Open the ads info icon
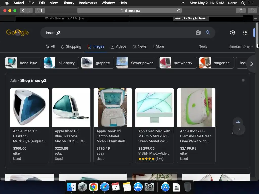 pos(243,80)
